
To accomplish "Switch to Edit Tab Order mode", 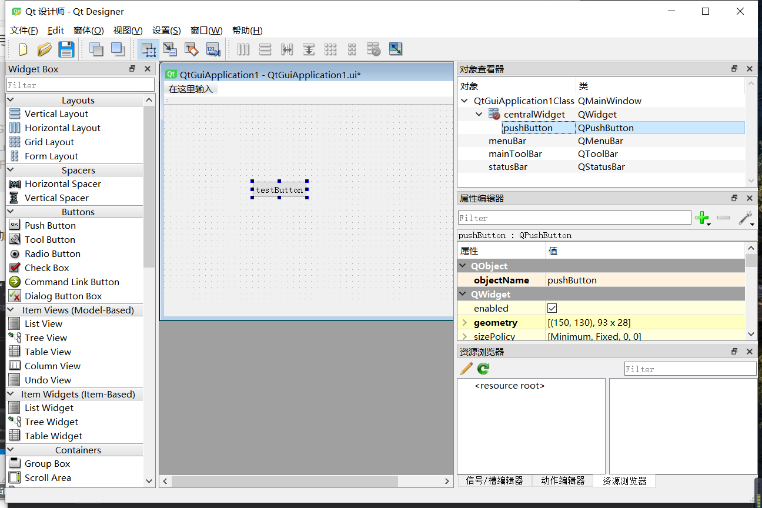I will 213,49.
